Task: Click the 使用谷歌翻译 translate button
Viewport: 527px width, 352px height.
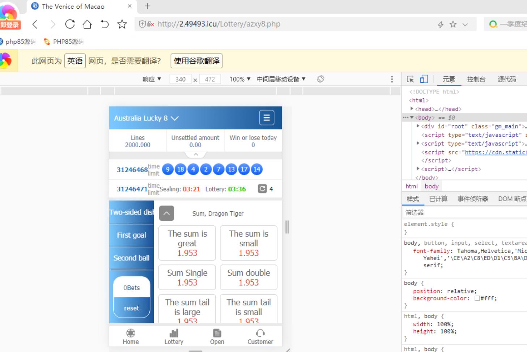Action: [196, 61]
